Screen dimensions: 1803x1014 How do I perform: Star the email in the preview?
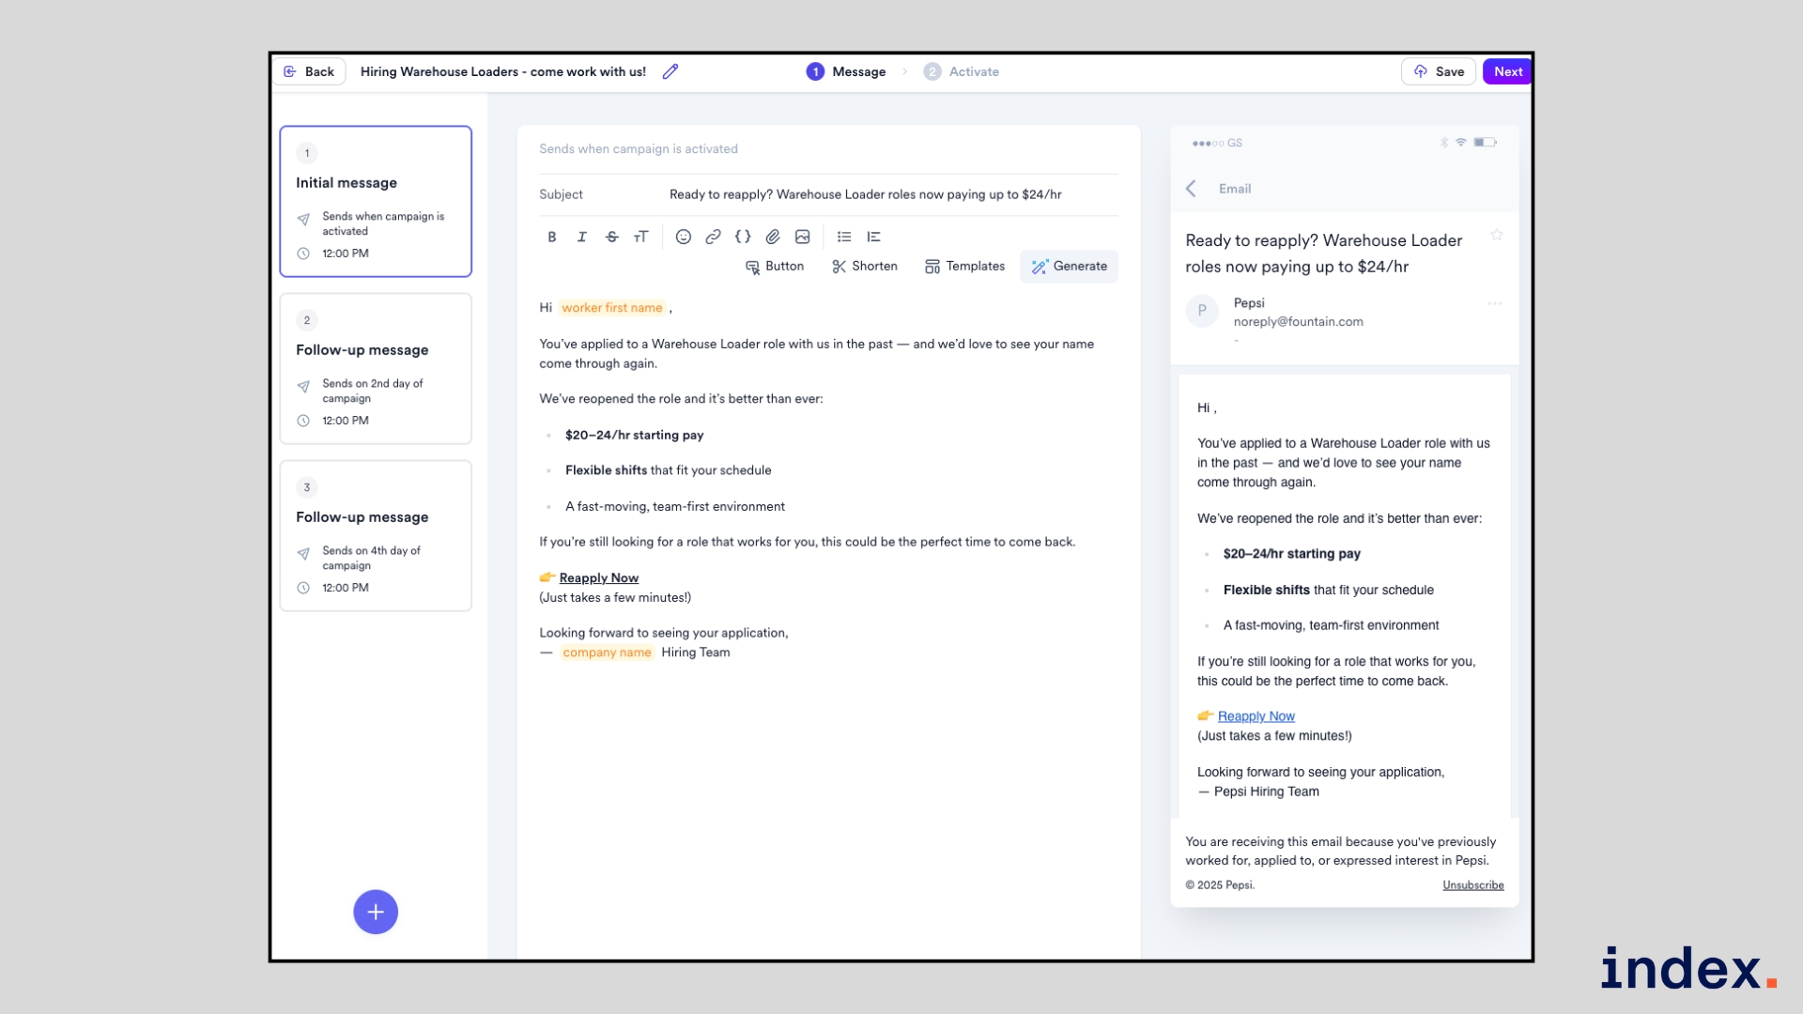[x=1497, y=235]
